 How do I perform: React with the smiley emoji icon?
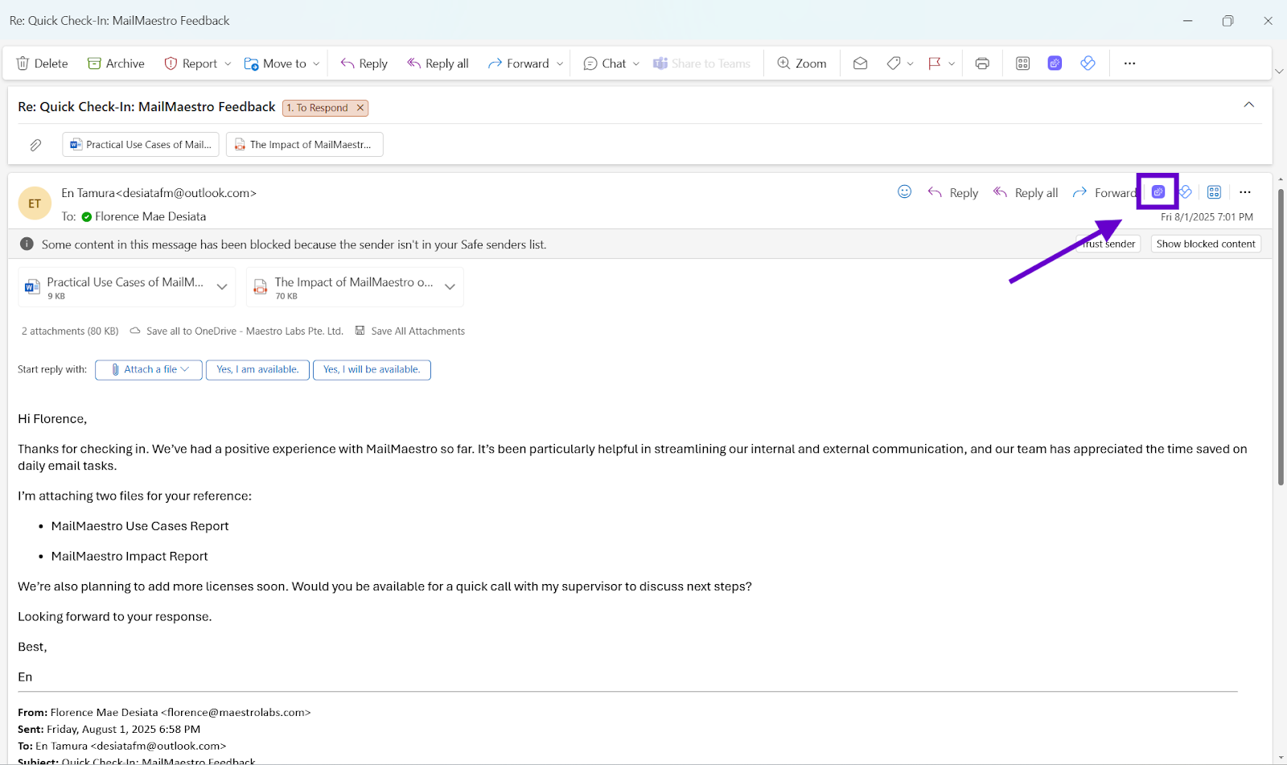tap(905, 191)
